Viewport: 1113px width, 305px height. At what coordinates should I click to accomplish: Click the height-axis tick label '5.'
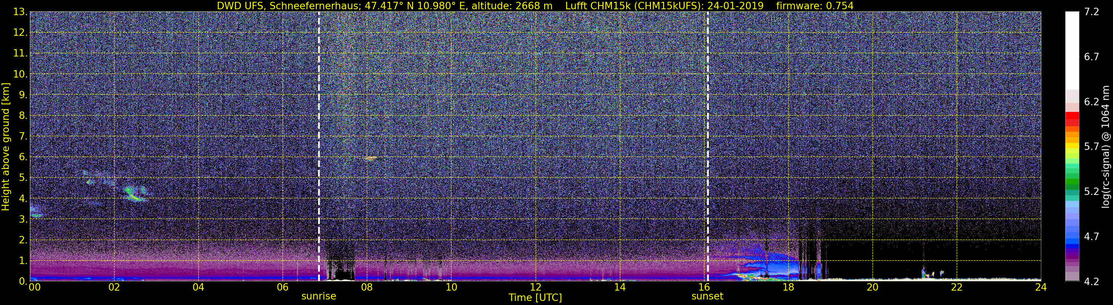(23, 178)
